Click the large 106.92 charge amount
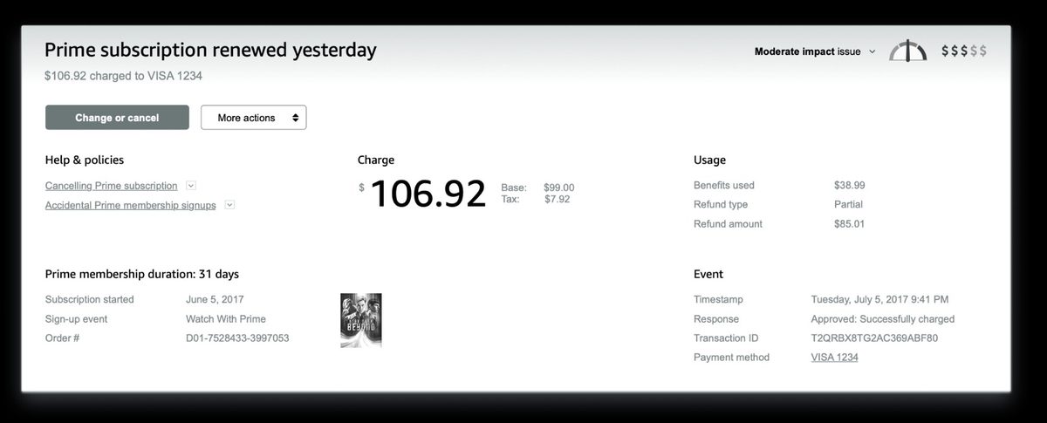Viewport: 1047px width, 423px height. [x=428, y=194]
